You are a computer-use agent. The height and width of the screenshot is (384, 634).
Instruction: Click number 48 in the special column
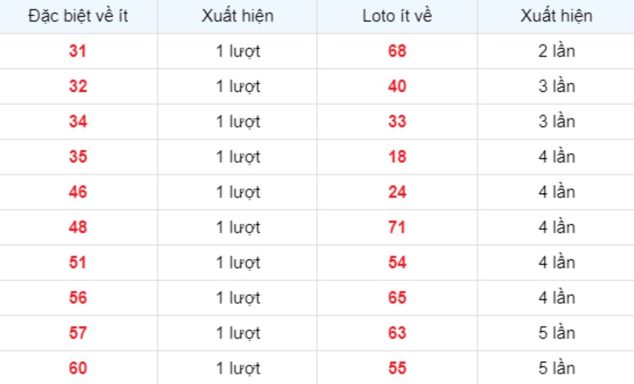point(78,227)
